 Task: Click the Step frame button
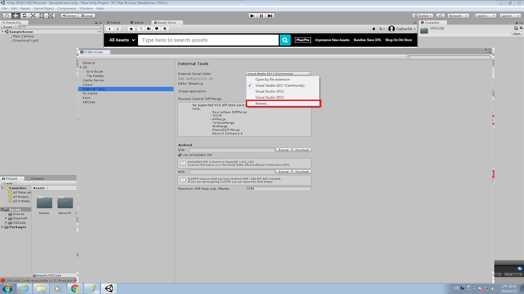pos(270,16)
